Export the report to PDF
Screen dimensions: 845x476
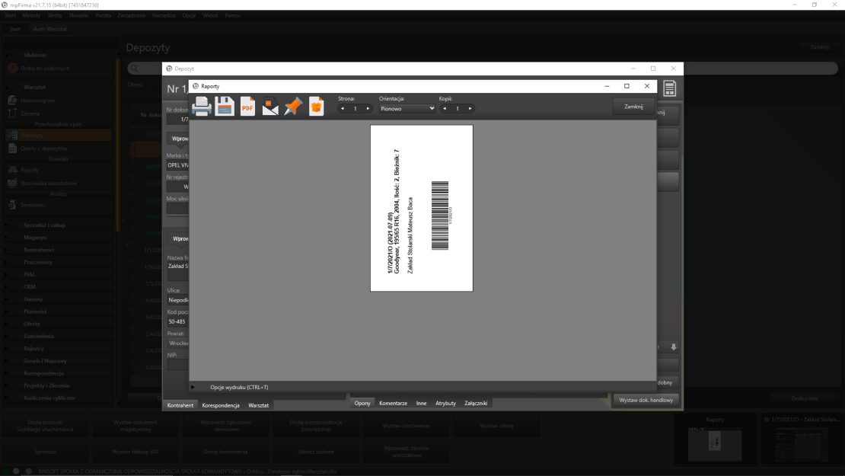pyautogui.click(x=248, y=106)
